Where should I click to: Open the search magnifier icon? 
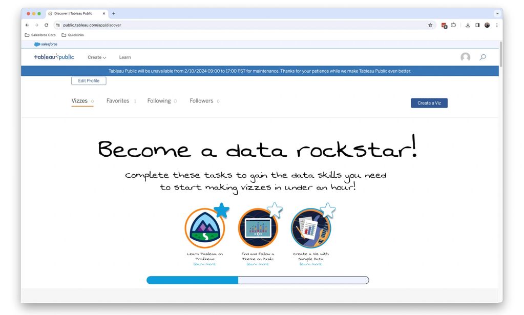(483, 57)
